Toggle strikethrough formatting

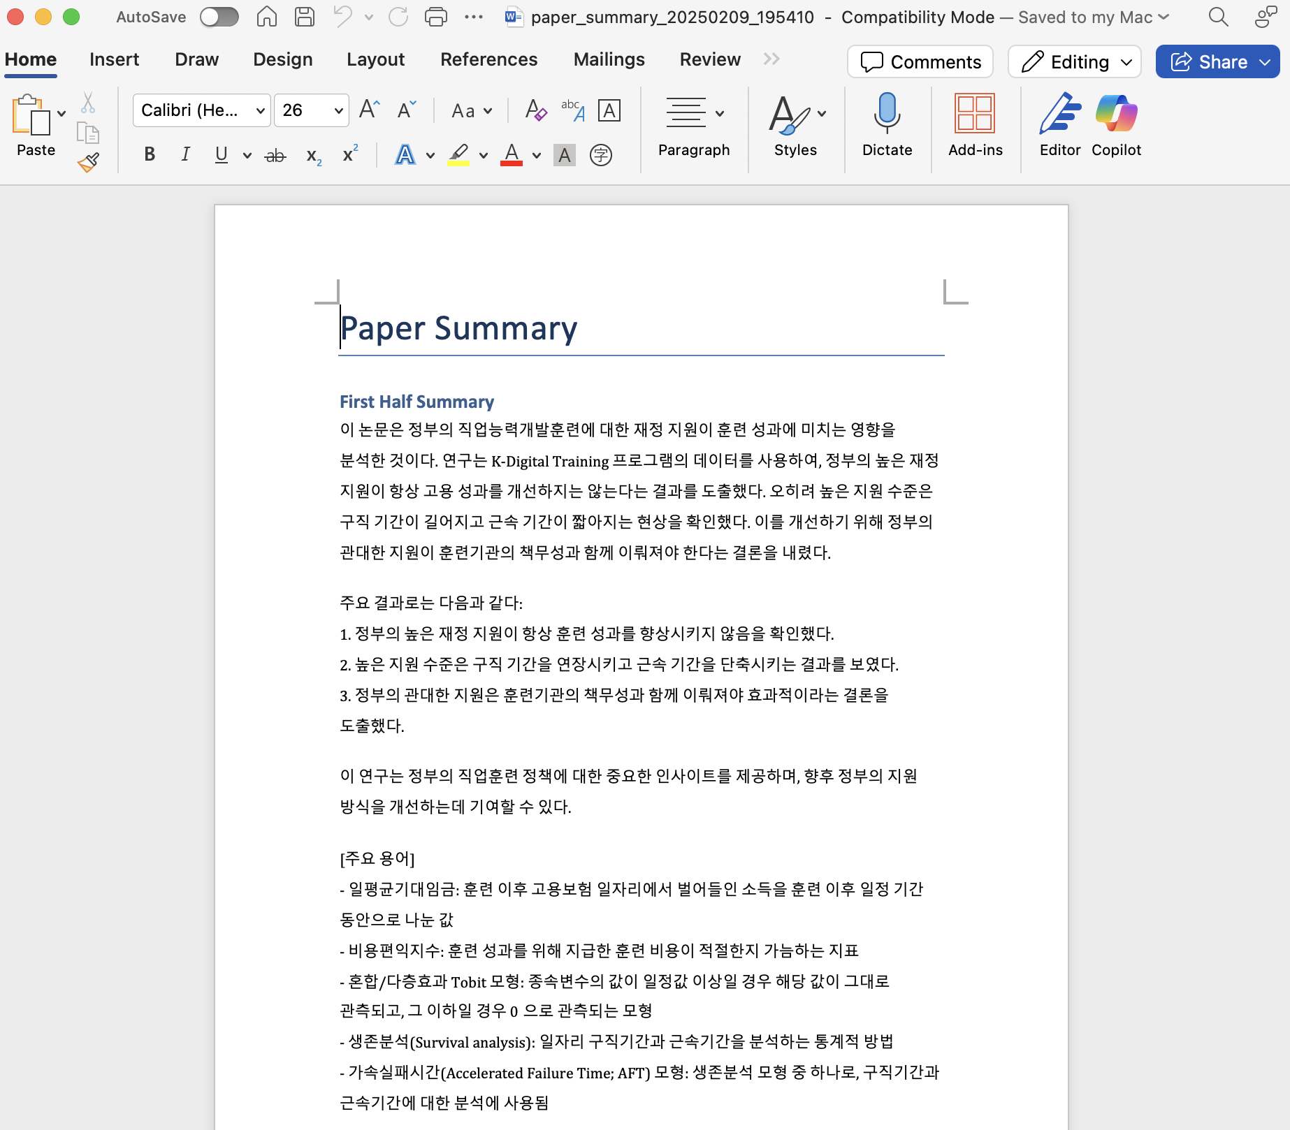(275, 155)
